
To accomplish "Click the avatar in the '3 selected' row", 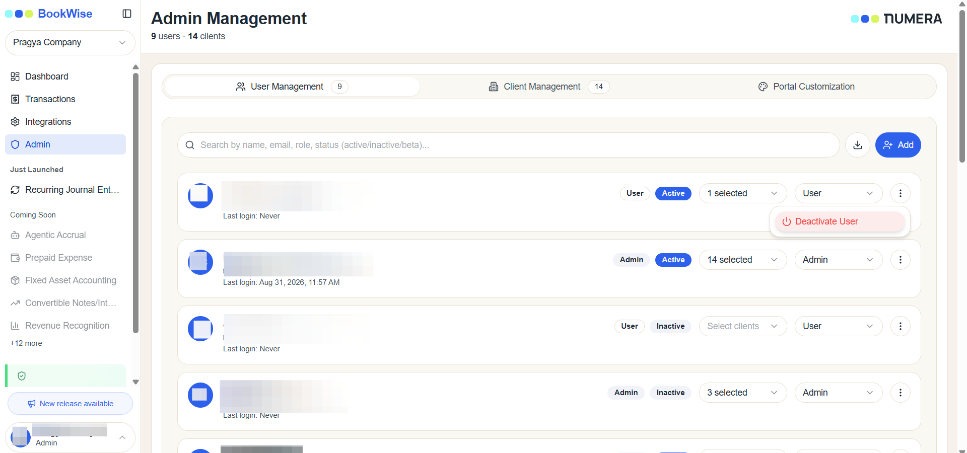I will pos(200,395).
